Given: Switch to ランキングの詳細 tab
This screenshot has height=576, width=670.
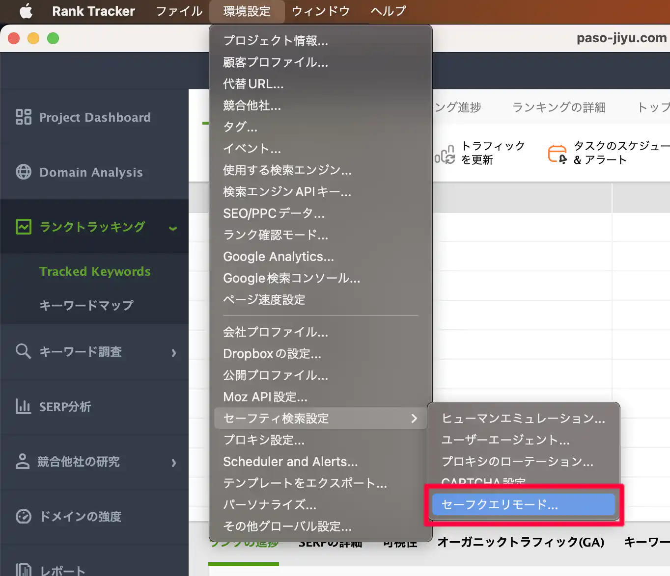Looking at the screenshot, I should (x=559, y=107).
